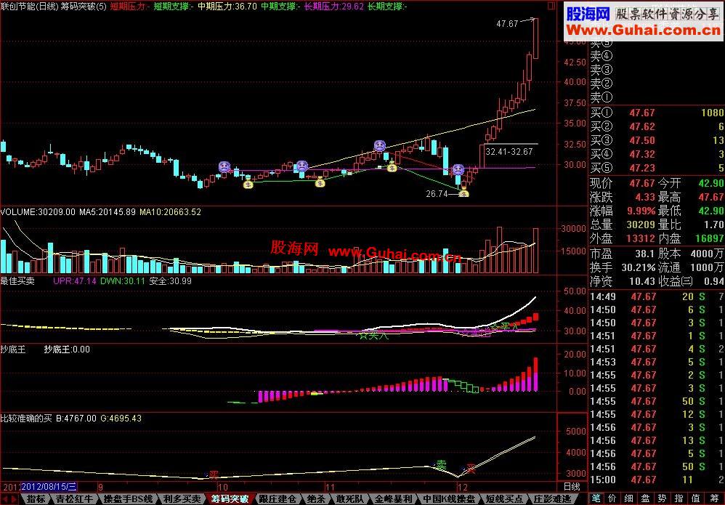Click the 47.67 high price label on the chart

coord(507,23)
